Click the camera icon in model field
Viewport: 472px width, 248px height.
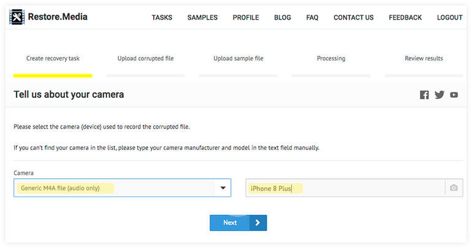[454, 188]
